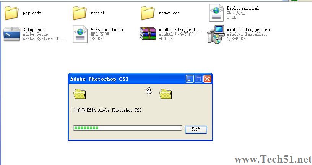Close the Adobe Photoshop CS3 dialog

pyautogui.click(x=207, y=79)
